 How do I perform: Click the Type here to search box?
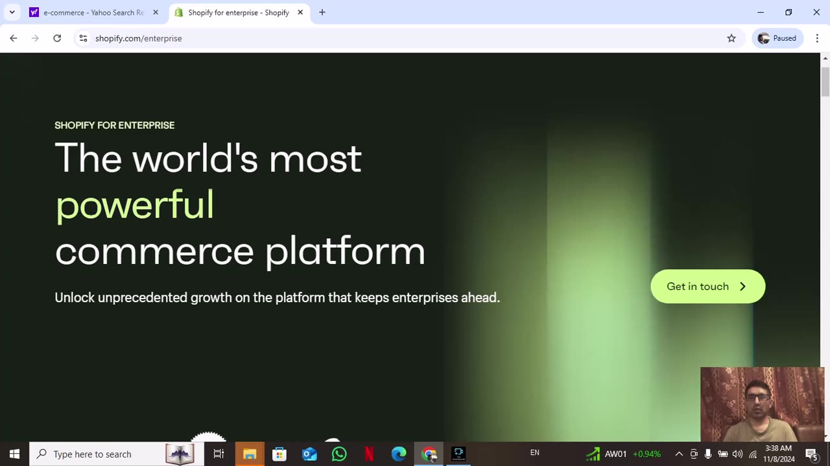pos(116,454)
